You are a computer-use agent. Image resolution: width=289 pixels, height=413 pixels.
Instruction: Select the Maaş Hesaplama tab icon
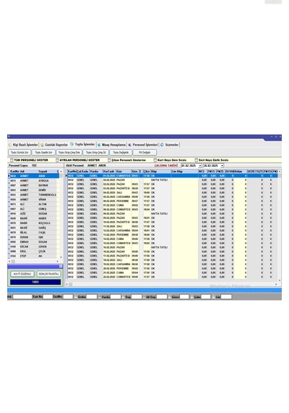point(99,145)
